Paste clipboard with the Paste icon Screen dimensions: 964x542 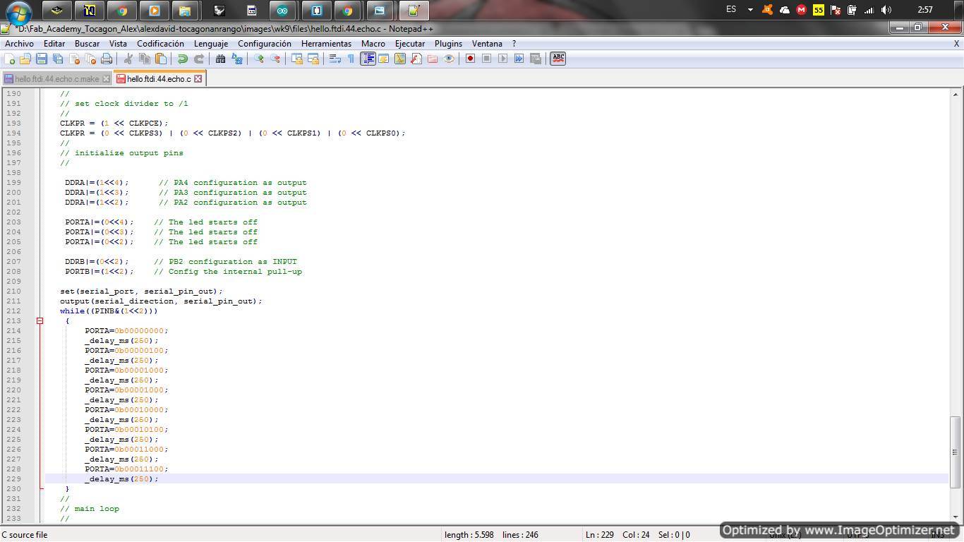[x=160, y=59]
